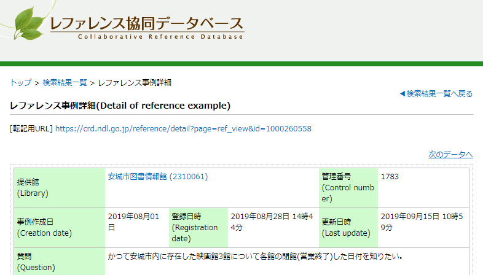This screenshot has width=483, height=275.
Task: Open the crd.ndl.go.jp reference URL link
Action: click(183, 128)
